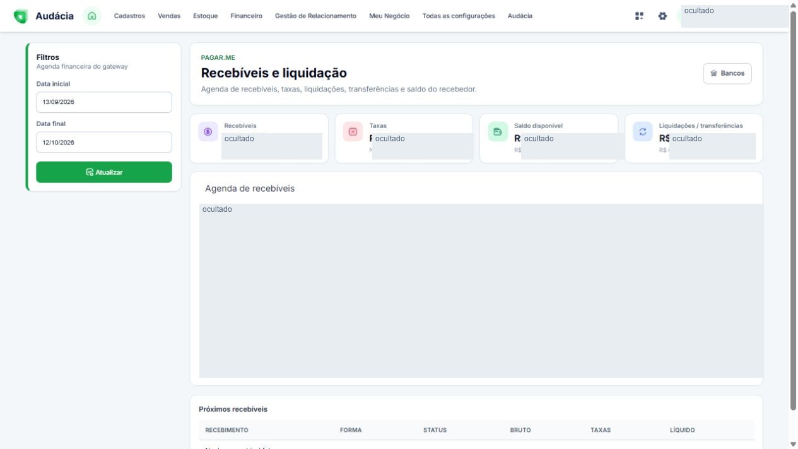Open the Audácia menu item at right of nav

tap(520, 16)
